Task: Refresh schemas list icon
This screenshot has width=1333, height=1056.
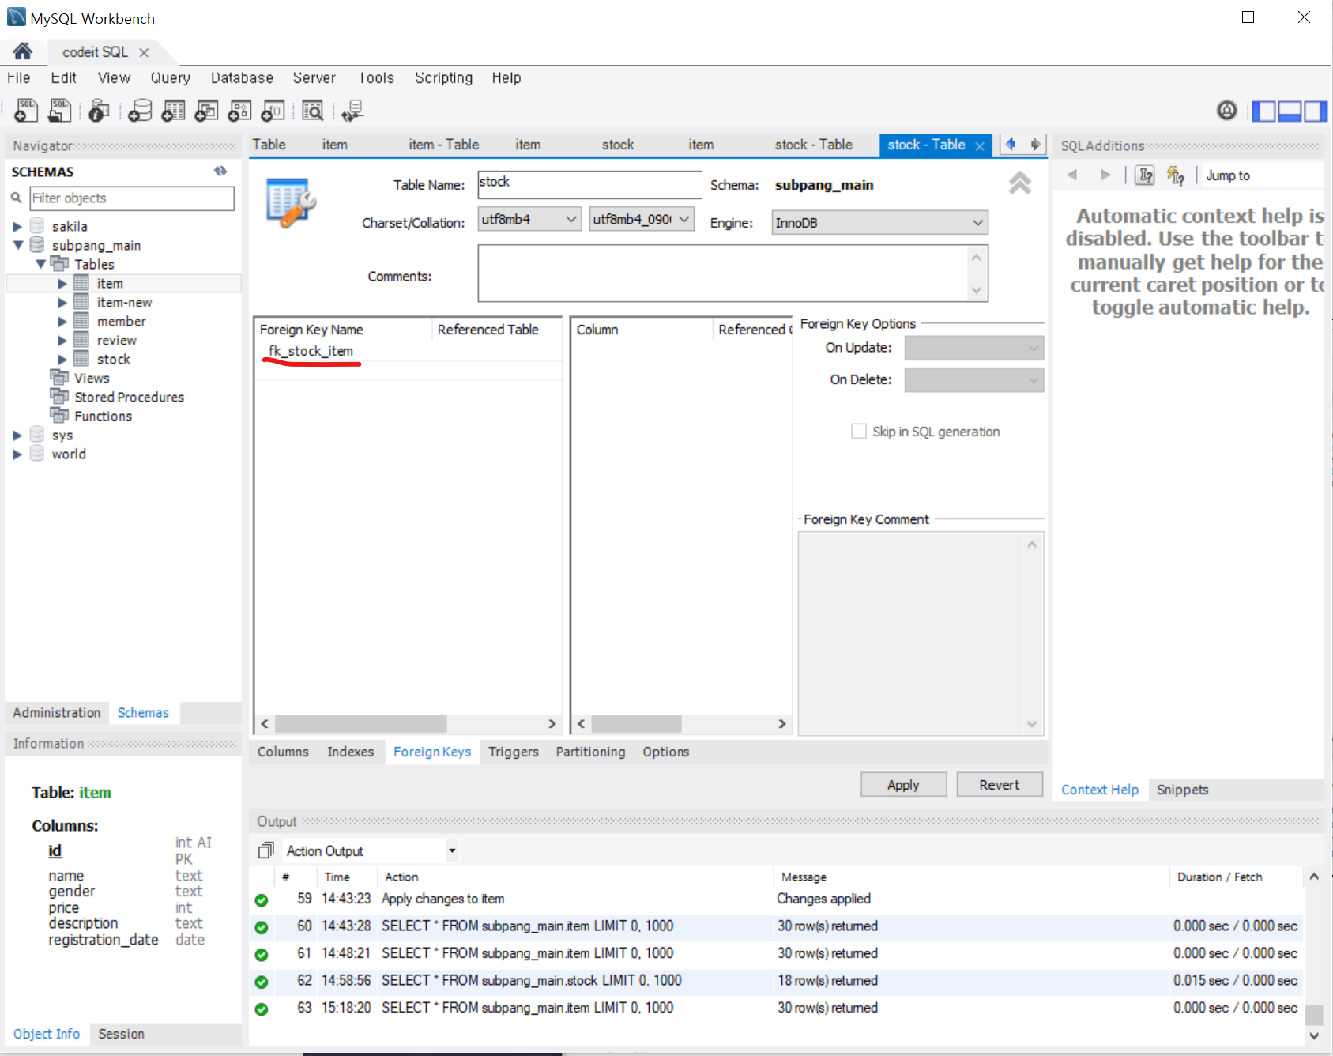Action: [x=220, y=171]
